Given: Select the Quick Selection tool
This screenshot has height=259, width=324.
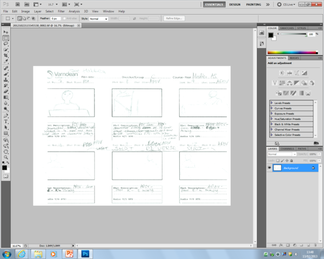Looking at the screenshot, I should click(x=6, y=50).
